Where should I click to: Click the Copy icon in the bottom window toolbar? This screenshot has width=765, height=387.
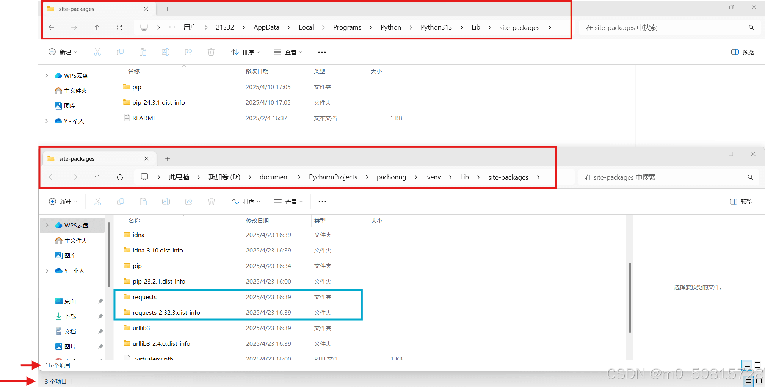pyautogui.click(x=121, y=202)
